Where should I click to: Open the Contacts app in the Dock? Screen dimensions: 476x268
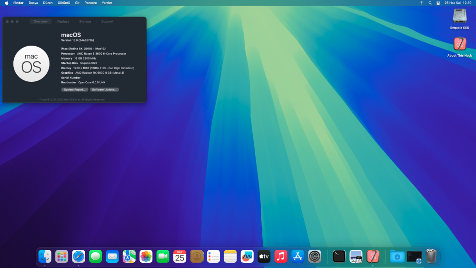197,257
